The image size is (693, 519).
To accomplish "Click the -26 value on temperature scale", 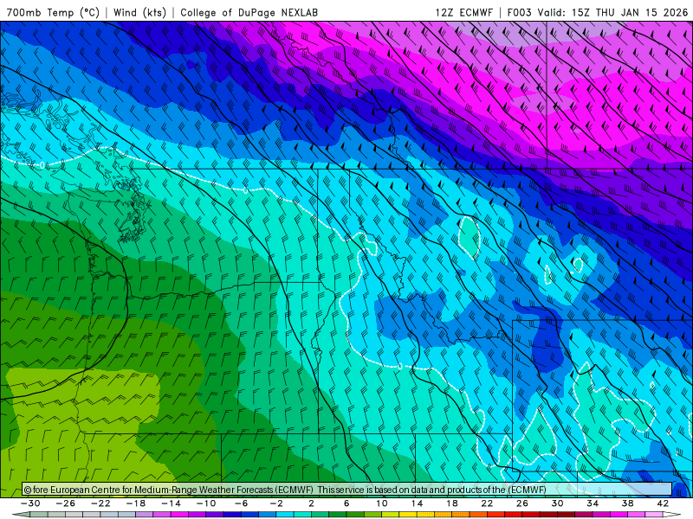I will pyautogui.click(x=66, y=503).
